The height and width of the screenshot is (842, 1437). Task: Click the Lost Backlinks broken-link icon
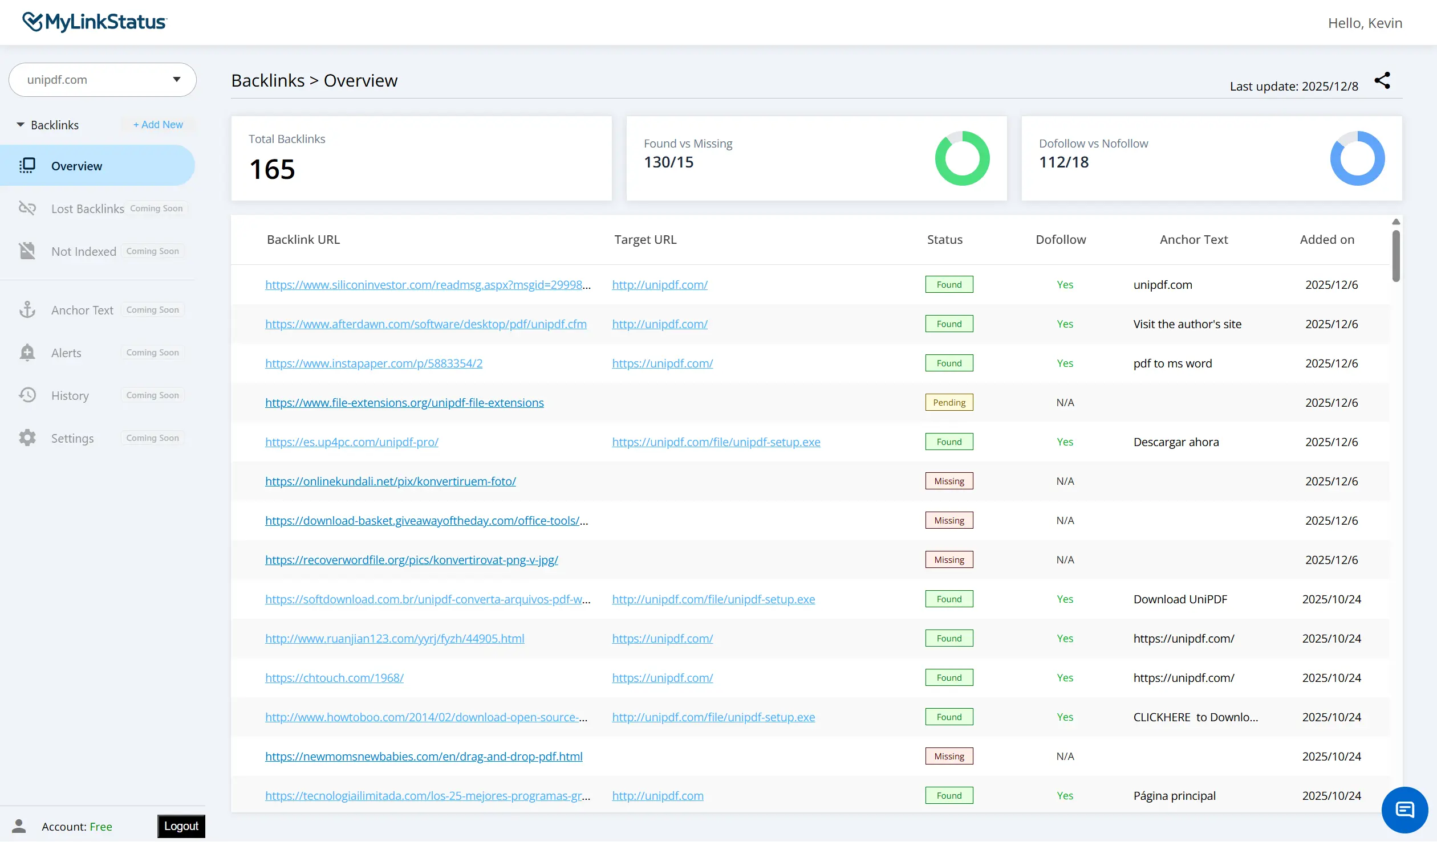[x=27, y=208]
